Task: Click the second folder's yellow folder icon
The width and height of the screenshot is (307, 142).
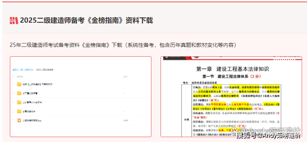Action: [19, 93]
